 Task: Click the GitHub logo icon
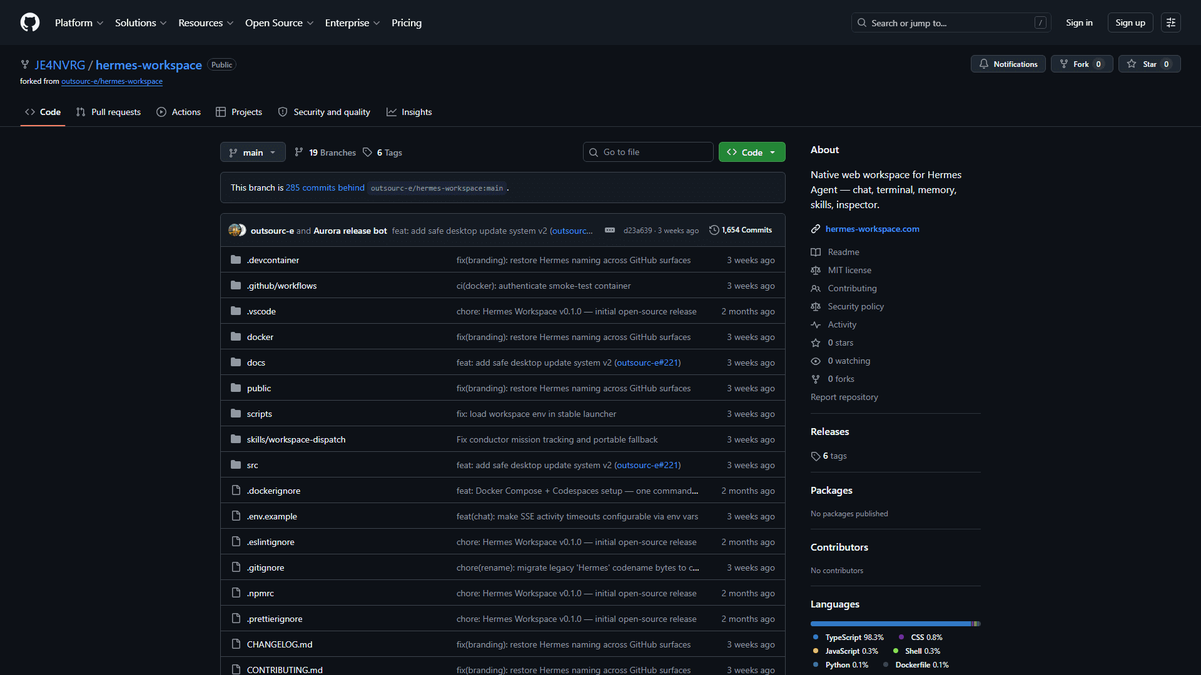coord(30,22)
